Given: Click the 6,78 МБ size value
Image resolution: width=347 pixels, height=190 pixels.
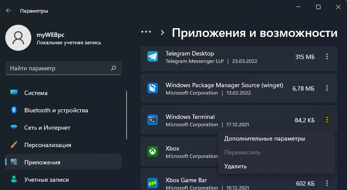Looking at the screenshot, I should point(304,89).
